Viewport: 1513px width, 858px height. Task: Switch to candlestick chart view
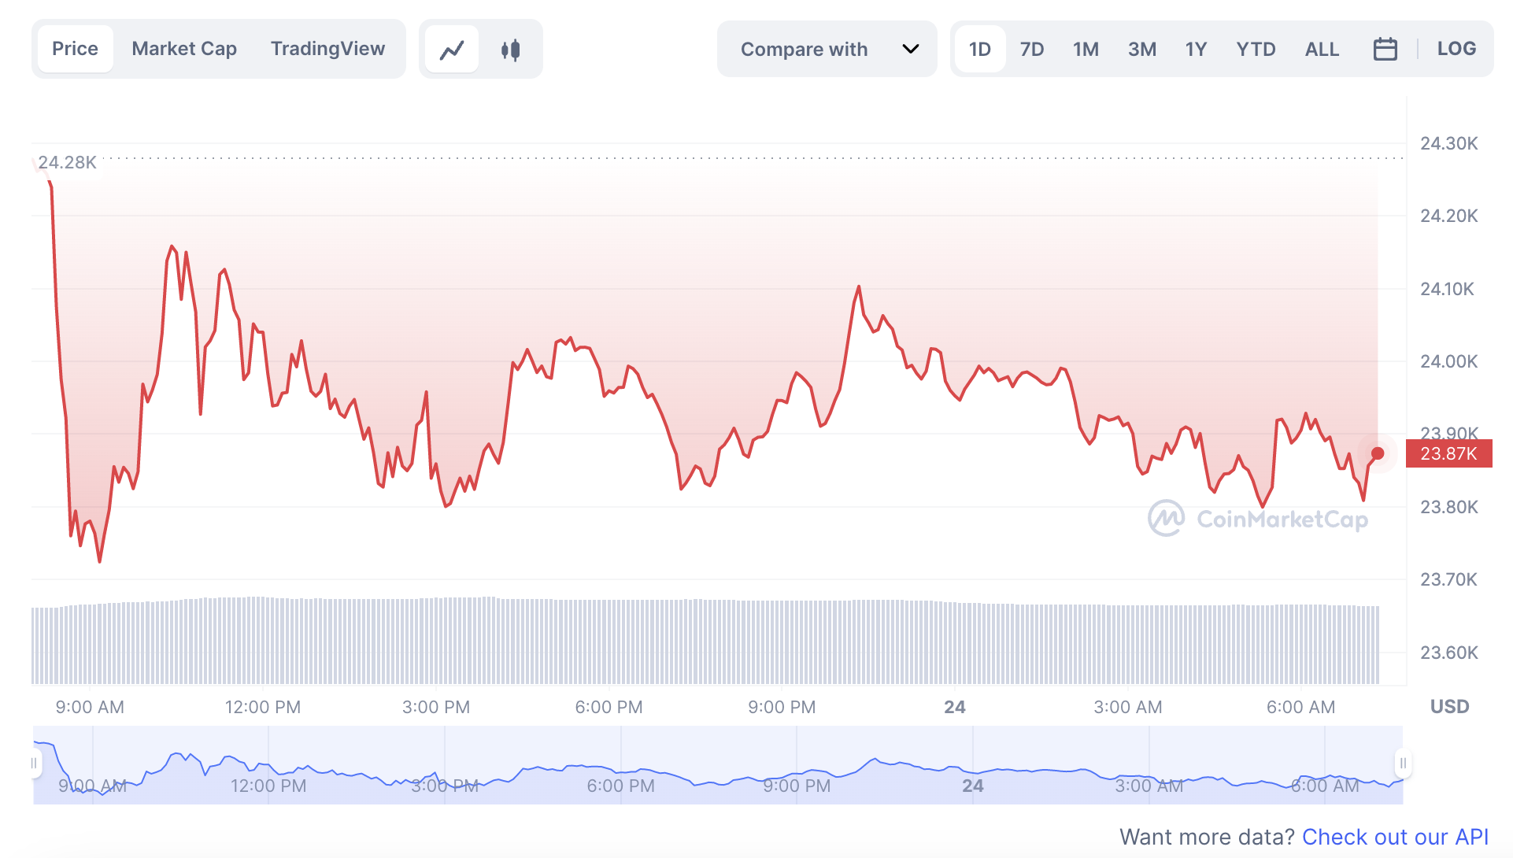pos(510,49)
